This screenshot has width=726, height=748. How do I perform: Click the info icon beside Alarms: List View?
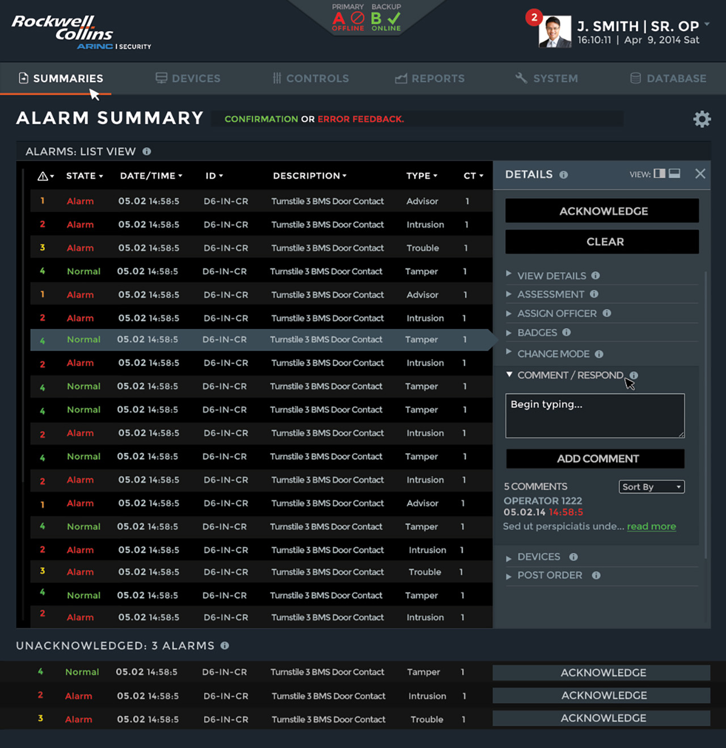pyautogui.click(x=147, y=151)
